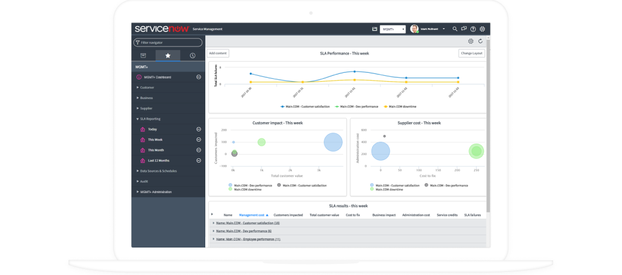Remove MGMT+ Dashboard favorite via minus icon
Viewport: 622px width, 275px height.
tap(199, 77)
